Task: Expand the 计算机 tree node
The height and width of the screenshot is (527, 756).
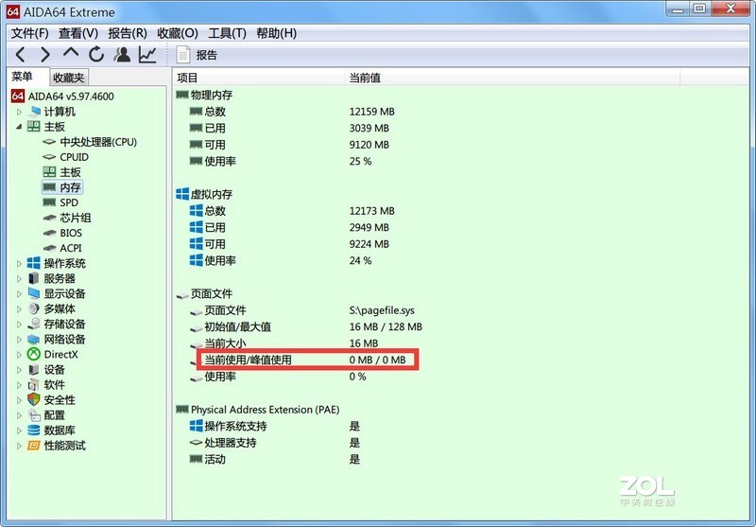Action: click(19, 112)
